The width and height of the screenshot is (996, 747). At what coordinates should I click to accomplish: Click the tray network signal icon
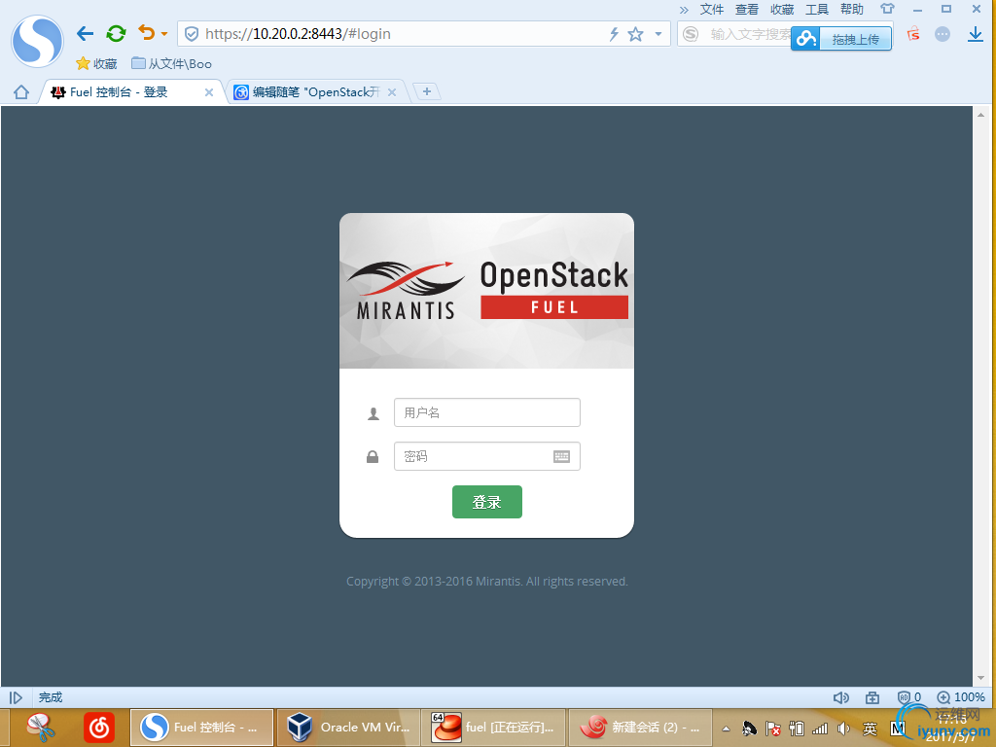point(821,729)
